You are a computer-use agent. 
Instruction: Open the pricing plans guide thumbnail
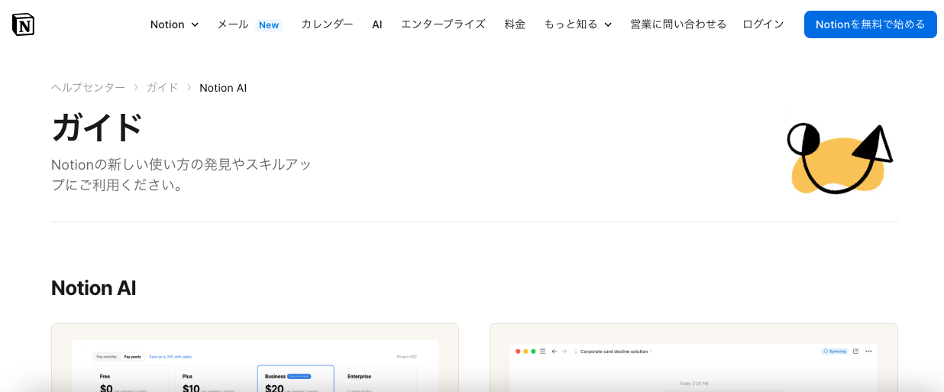click(x=254, y=358)
